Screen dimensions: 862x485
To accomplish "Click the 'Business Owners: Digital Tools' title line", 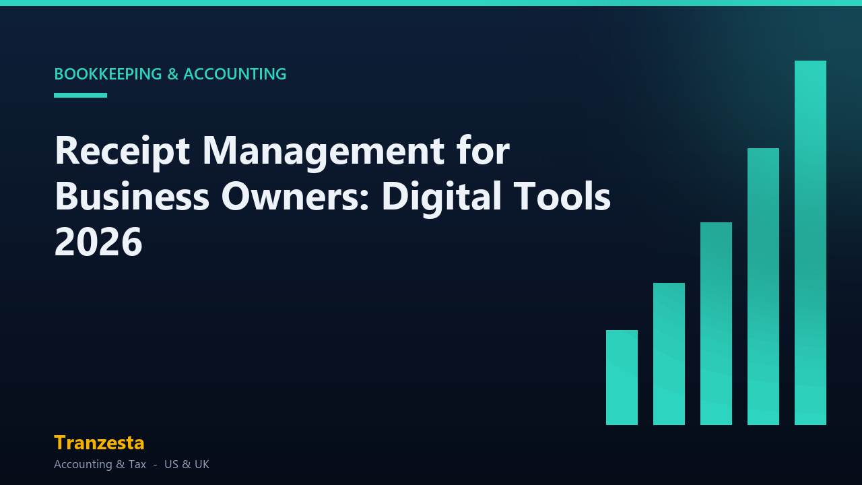I will pyautogui.click(x=333, y=197).
